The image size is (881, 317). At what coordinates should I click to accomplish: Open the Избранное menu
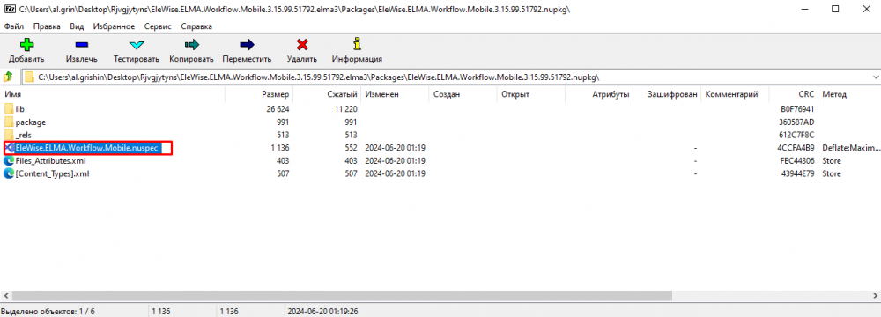[114, 26]
